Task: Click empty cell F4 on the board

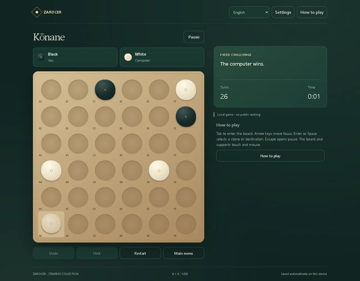Action: coord(186,171)
